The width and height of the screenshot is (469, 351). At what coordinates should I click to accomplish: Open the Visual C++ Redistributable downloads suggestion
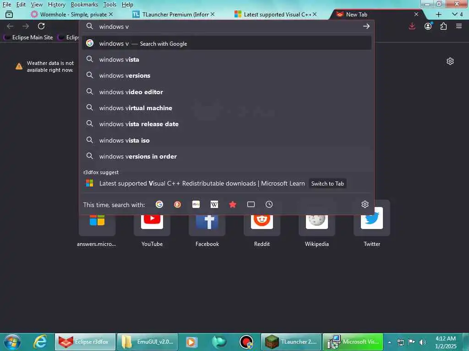pos(227,183)
